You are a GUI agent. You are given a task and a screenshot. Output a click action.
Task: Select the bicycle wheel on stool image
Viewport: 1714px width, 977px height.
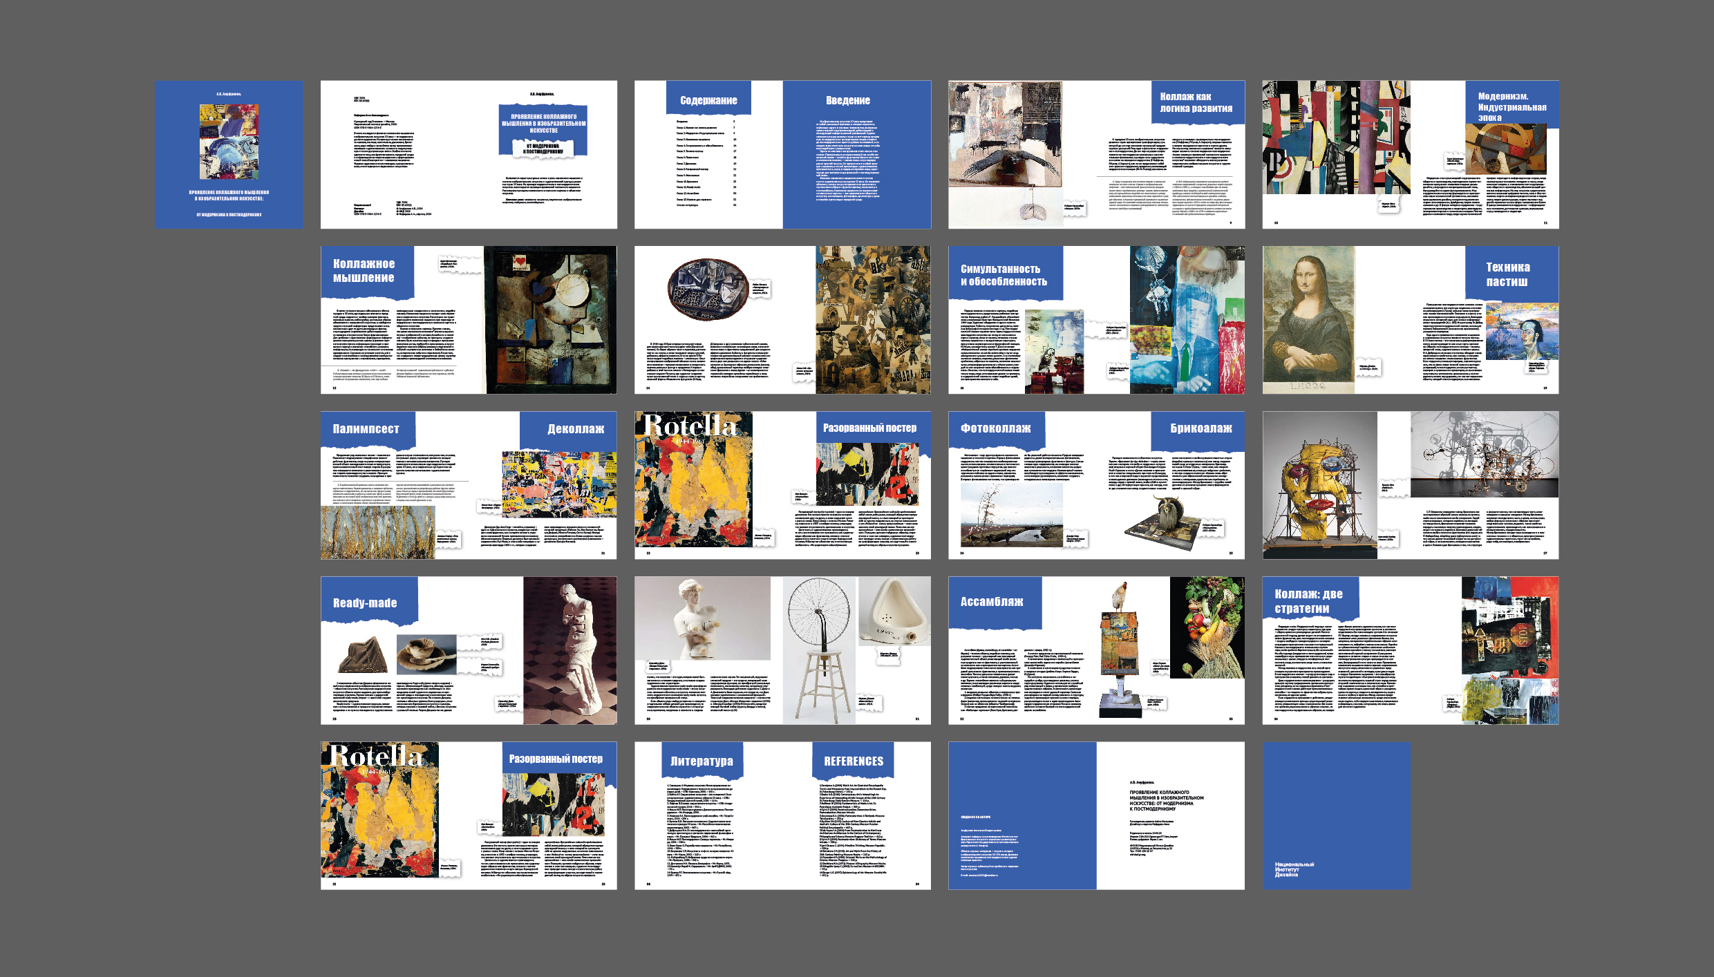(819, 650)
